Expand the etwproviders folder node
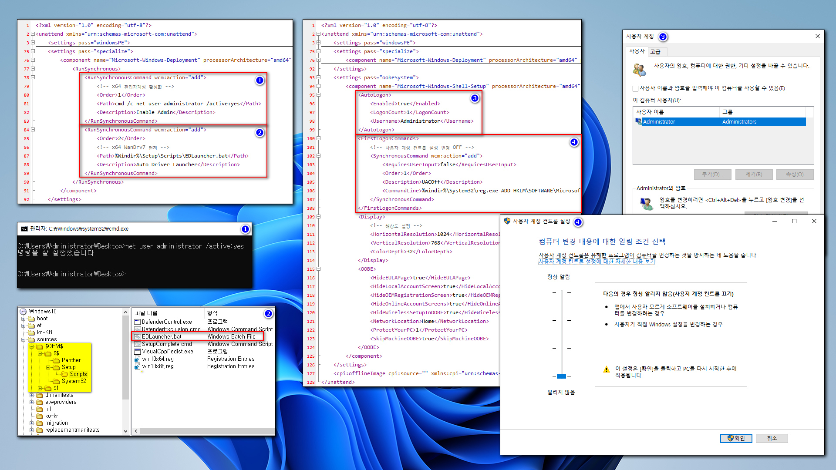Viewport: 836px width, 470px height. pos(32,402)
